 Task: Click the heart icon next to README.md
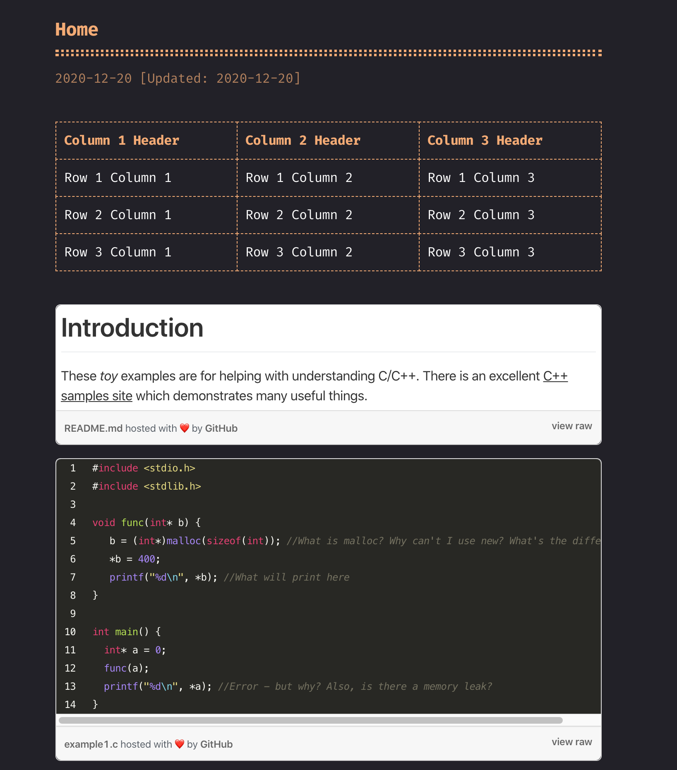click(184, 428)
